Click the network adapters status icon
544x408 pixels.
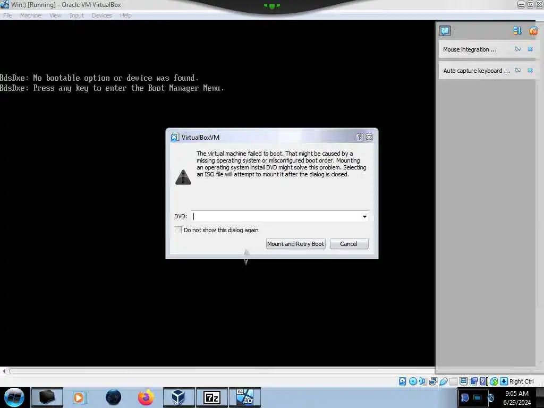pyautogui.click(x=433, y=381)
